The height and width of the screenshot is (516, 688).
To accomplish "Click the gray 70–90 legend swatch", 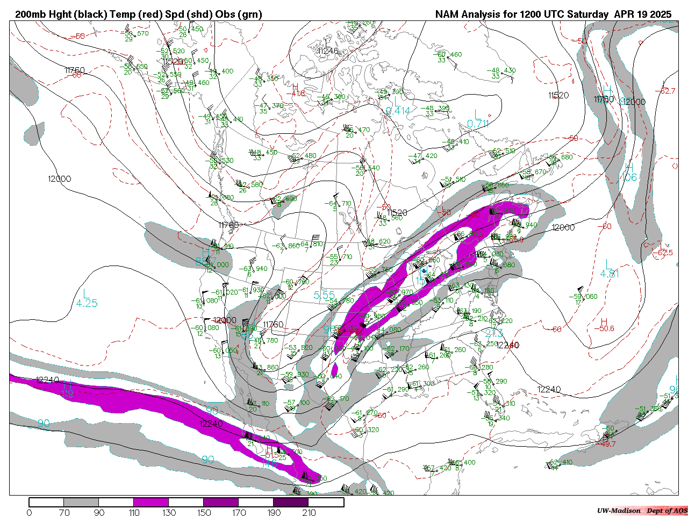I will [82, 503].
